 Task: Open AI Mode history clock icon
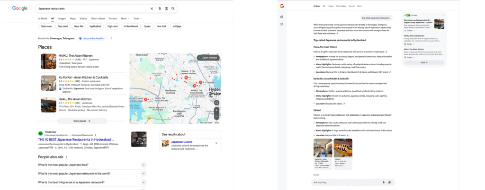click(282, 24)
